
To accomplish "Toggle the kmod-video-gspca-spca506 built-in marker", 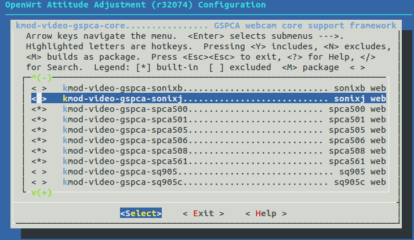I will [x=39, y=140].
